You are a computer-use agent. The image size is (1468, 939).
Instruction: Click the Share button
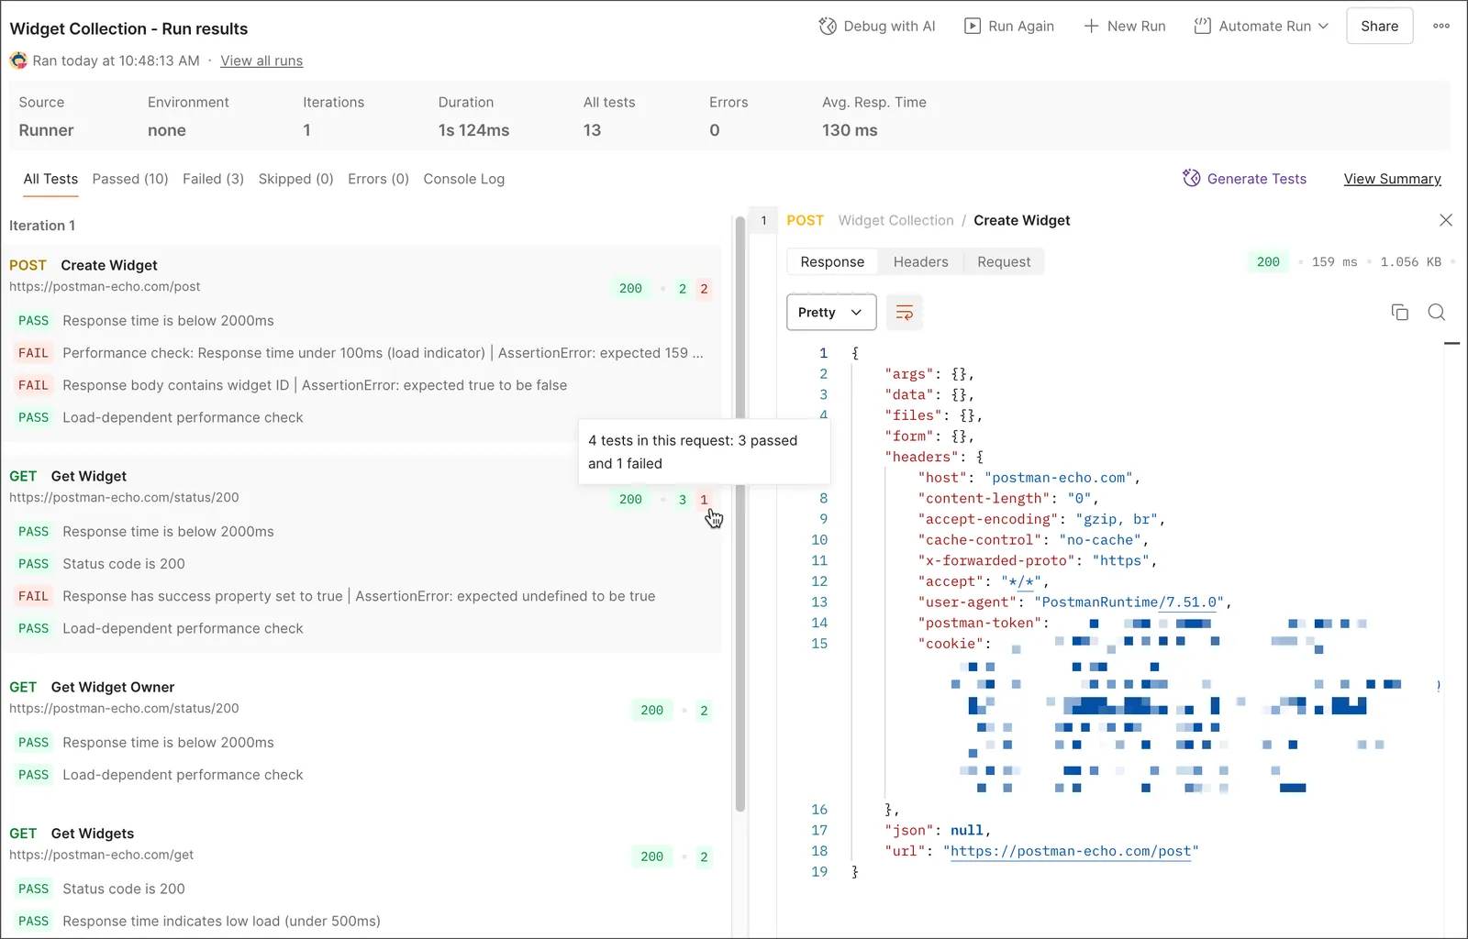point(1379,27)
